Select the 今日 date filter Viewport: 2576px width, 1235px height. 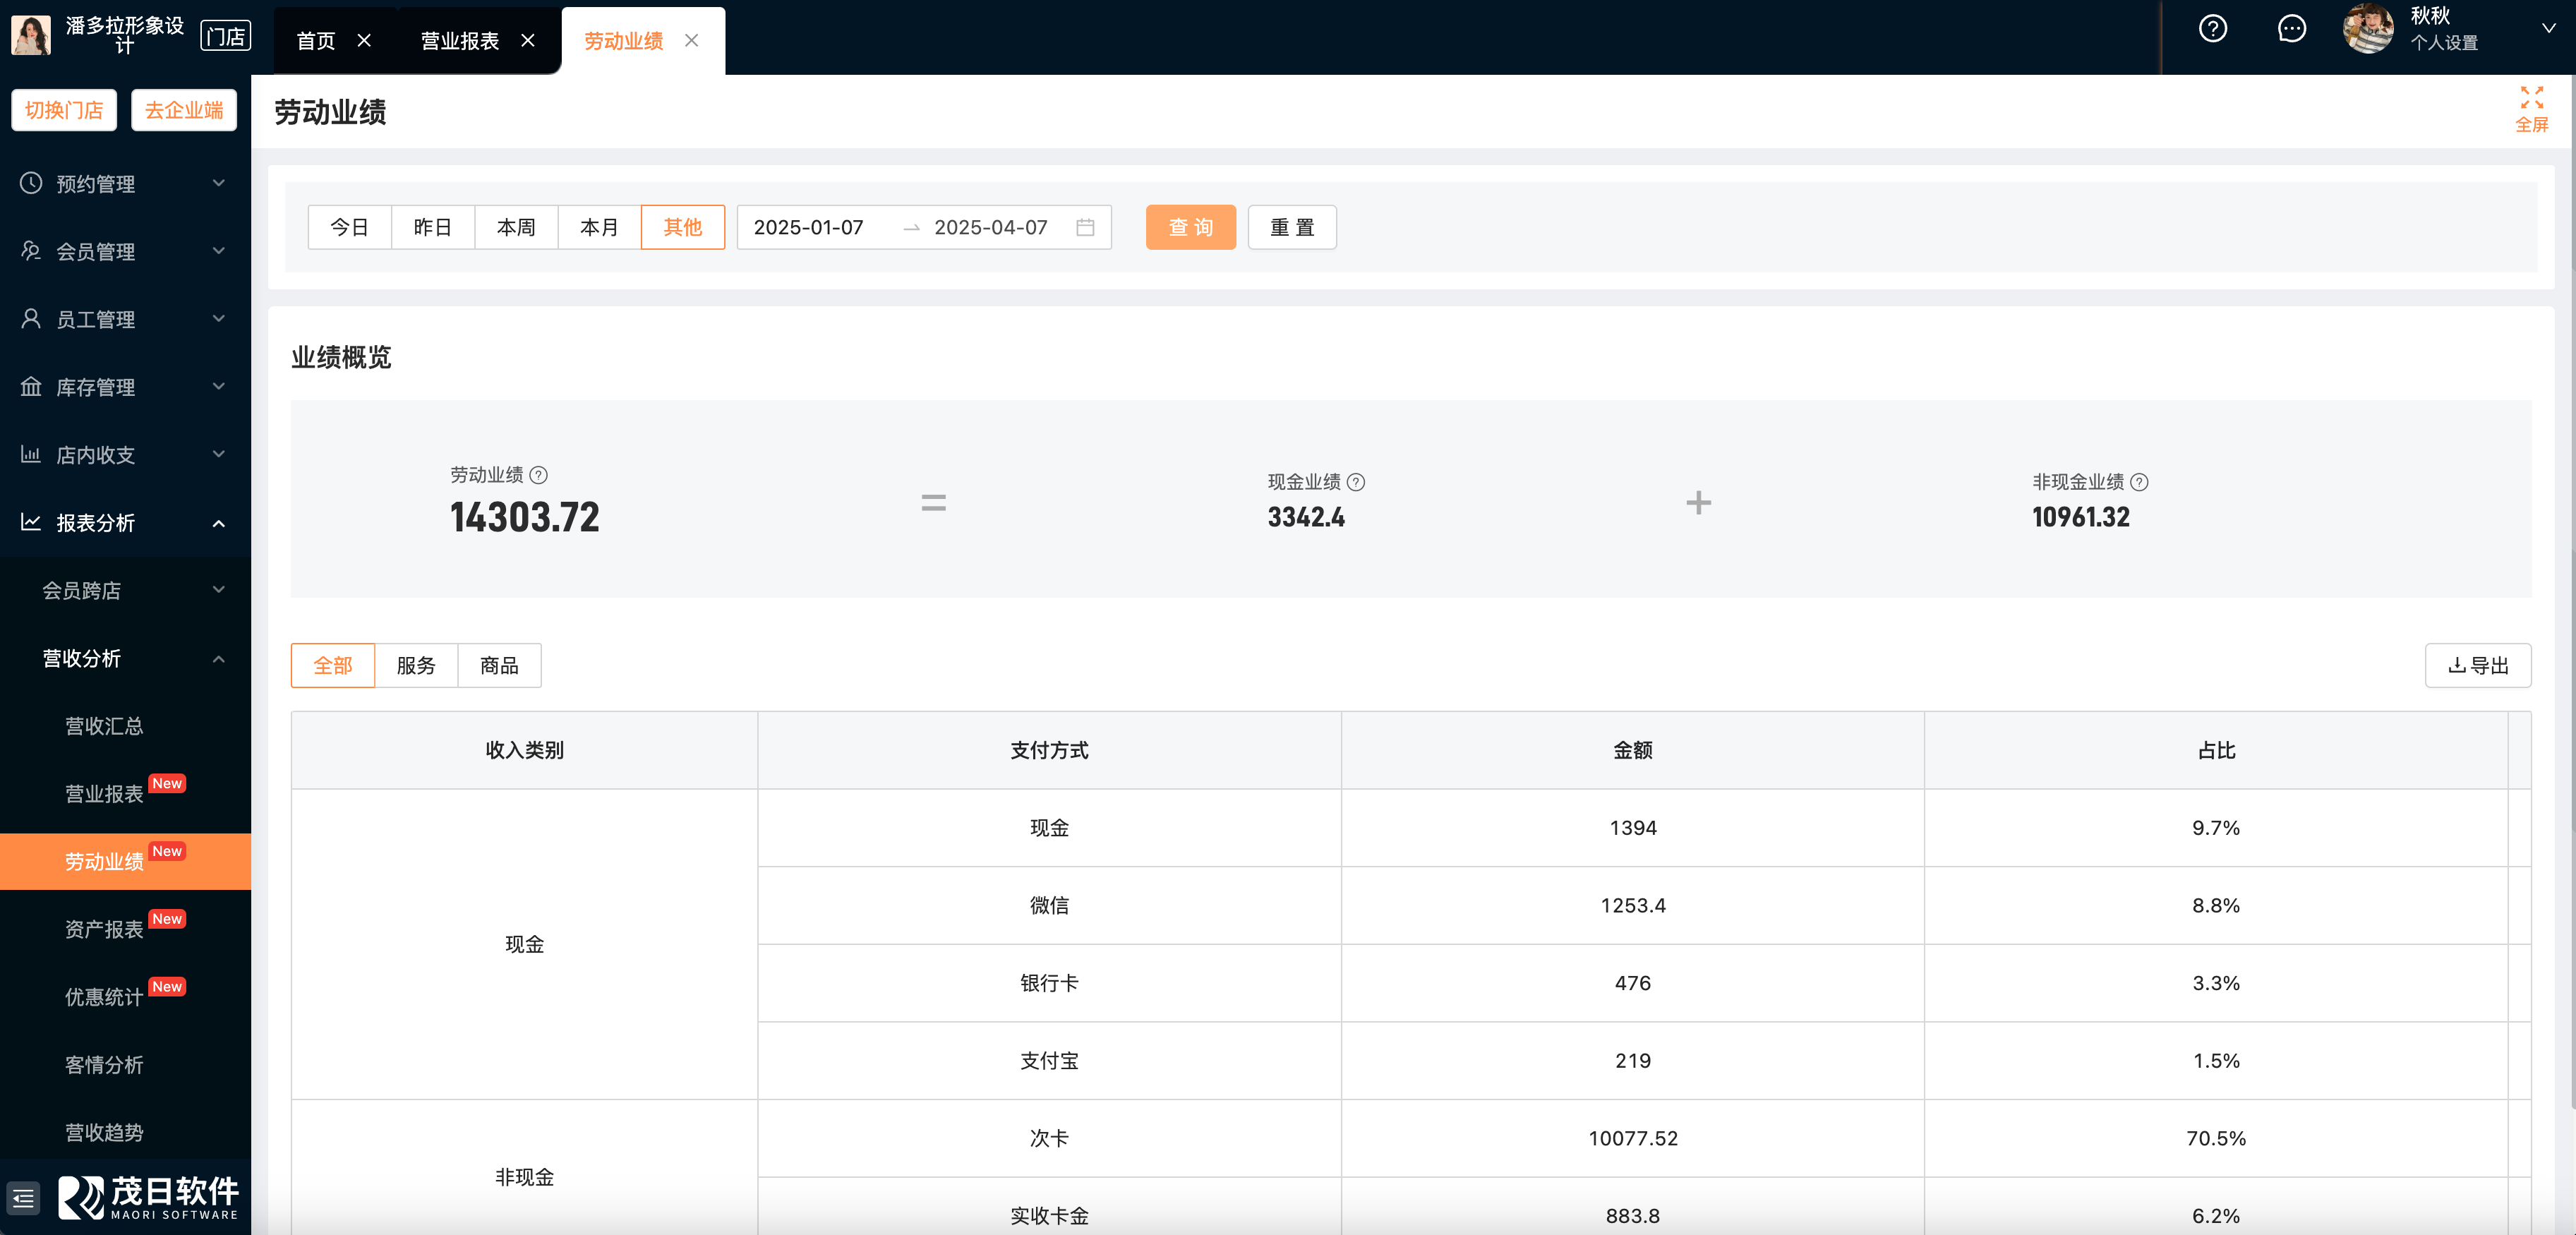[x=349, y=227]
